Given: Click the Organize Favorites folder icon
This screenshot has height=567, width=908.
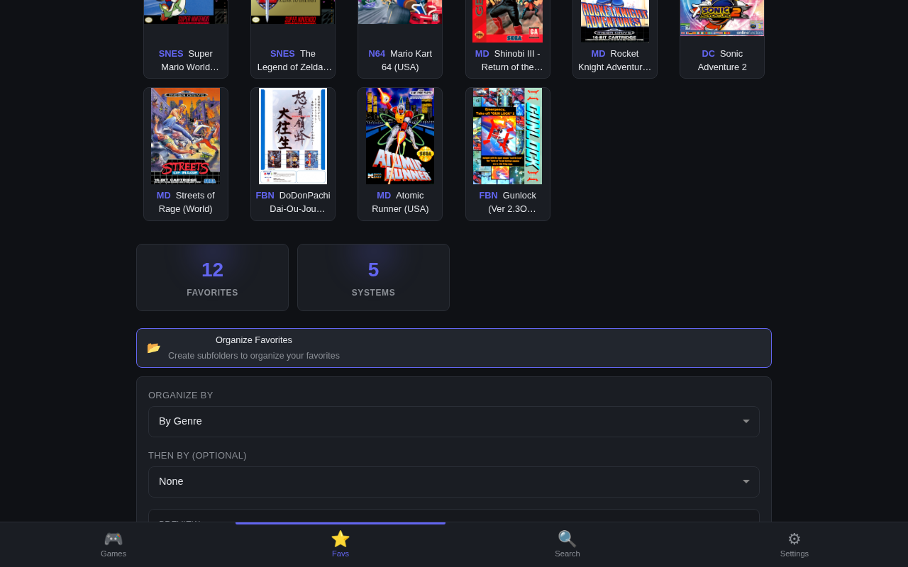Looking at the screenshot, I should [154, 348].
